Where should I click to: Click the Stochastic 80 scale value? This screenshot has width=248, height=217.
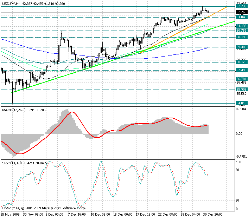237,170
